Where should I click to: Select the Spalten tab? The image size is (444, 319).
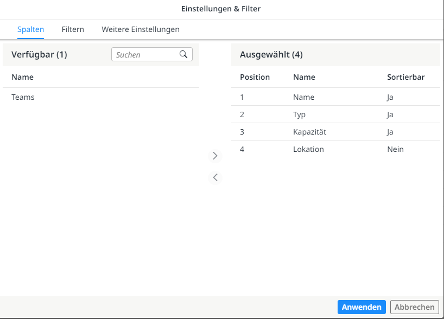[30, 29]
